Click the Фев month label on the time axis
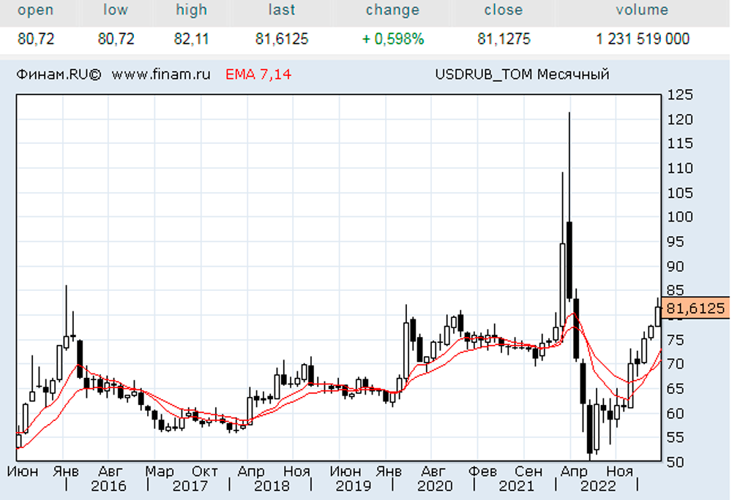This screenshot has height=500, width=732. coord(482,471)
